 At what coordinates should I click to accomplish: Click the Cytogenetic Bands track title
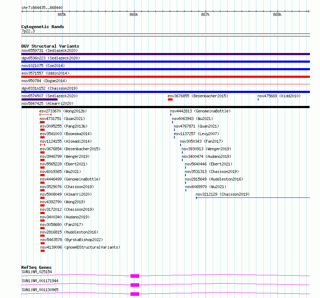(43, 27)
